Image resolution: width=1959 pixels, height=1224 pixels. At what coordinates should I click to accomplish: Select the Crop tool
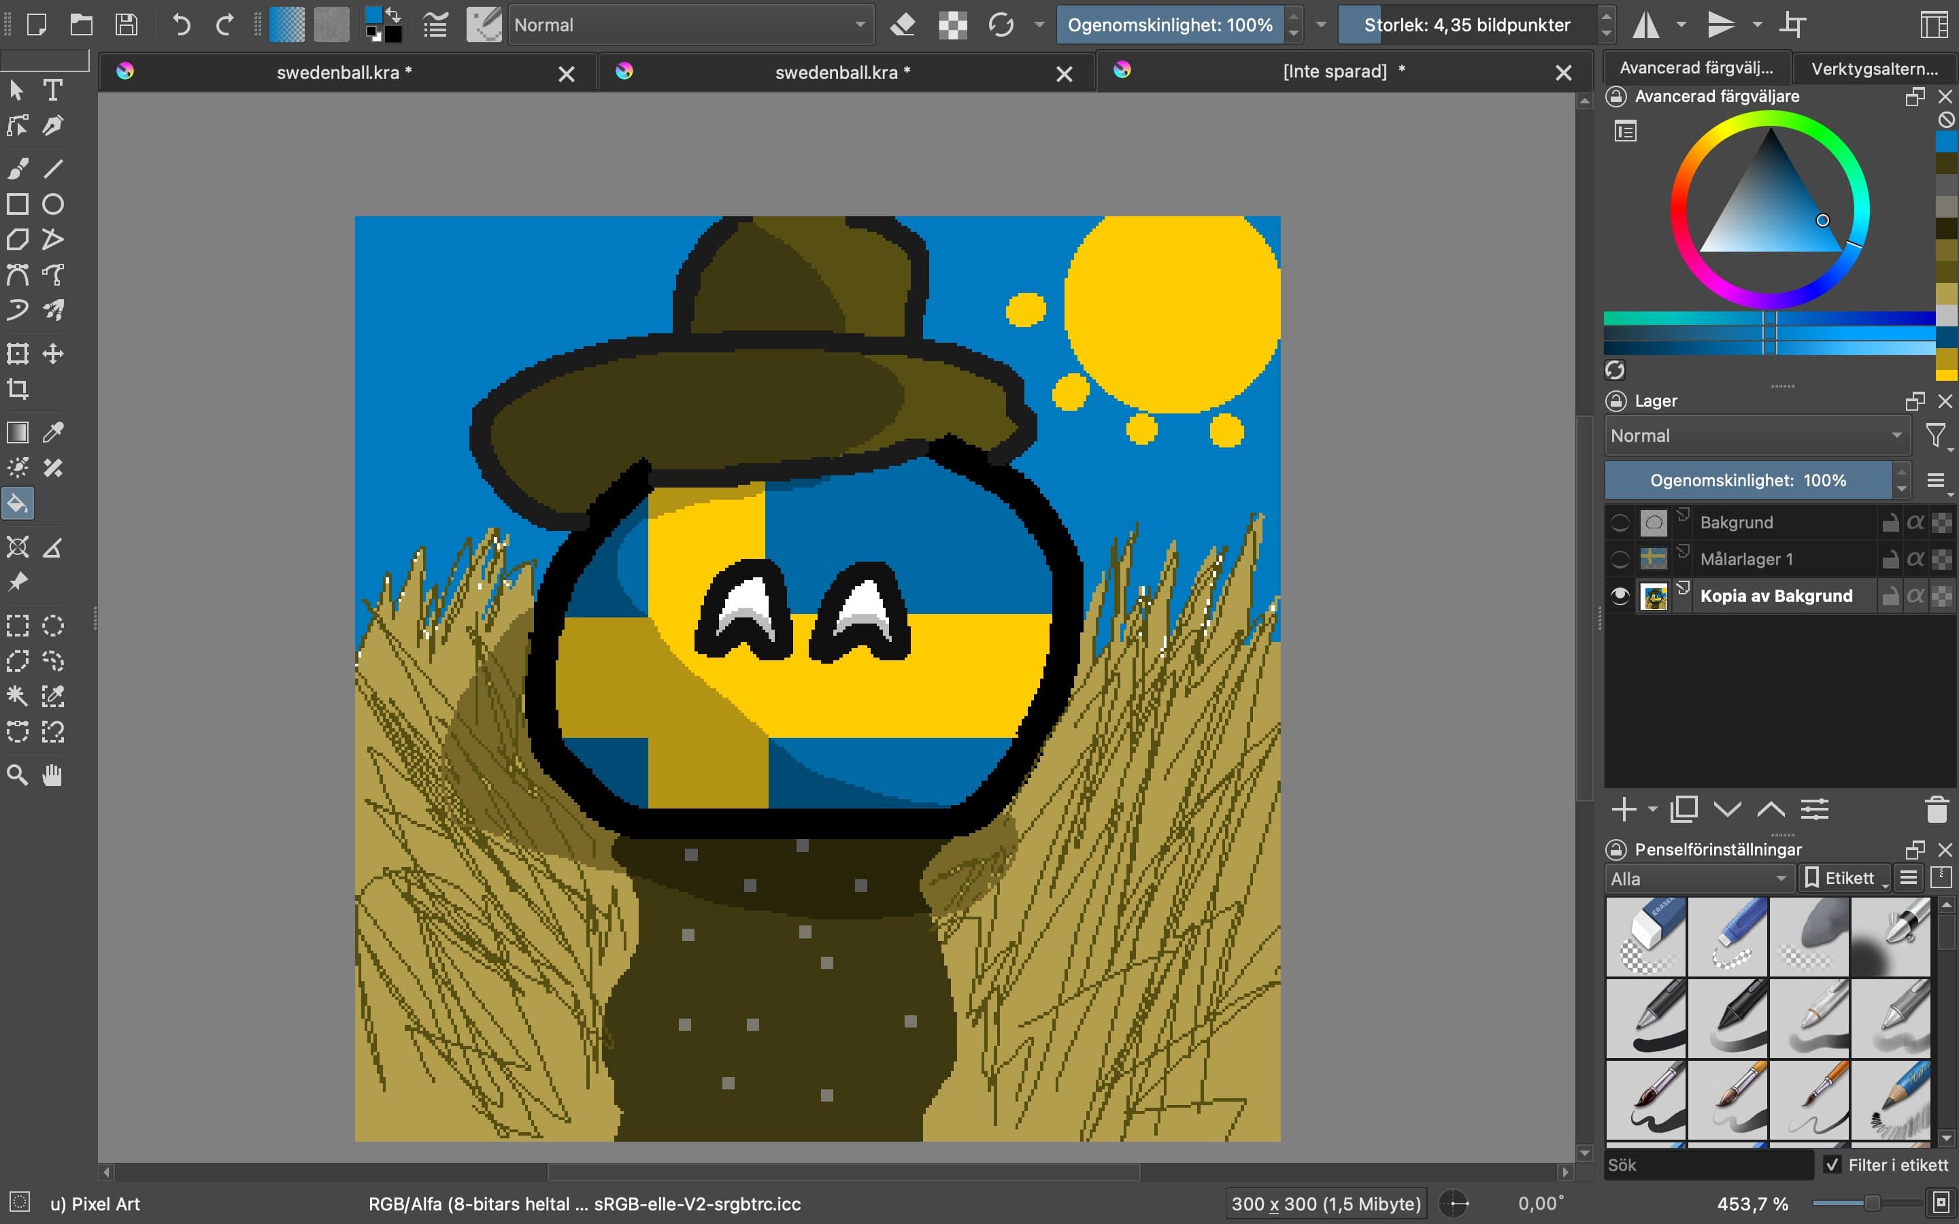tap(18, 390)
